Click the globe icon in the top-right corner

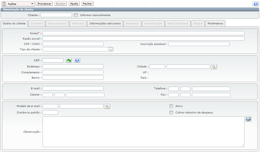coord(255,4)
